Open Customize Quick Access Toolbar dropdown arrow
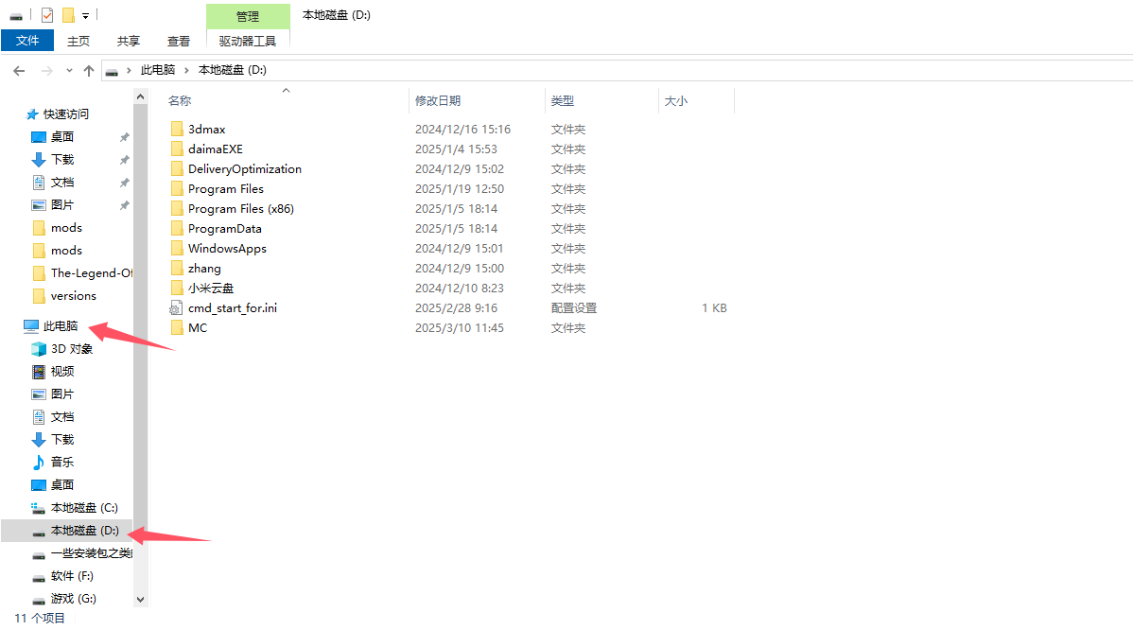 [x=85, y=16]
